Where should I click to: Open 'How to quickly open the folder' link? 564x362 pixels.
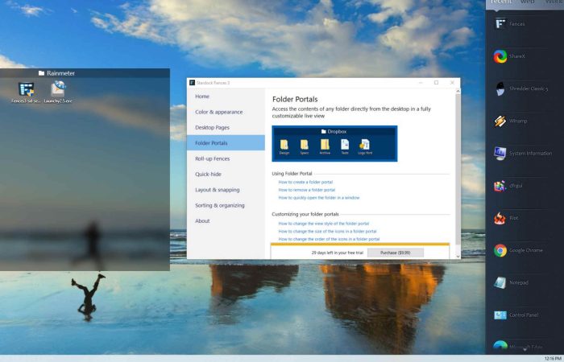pyautogui.click(x=319, y=198)
